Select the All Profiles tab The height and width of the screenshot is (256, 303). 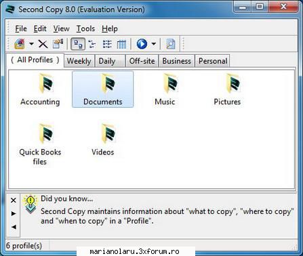pos(35,60)
